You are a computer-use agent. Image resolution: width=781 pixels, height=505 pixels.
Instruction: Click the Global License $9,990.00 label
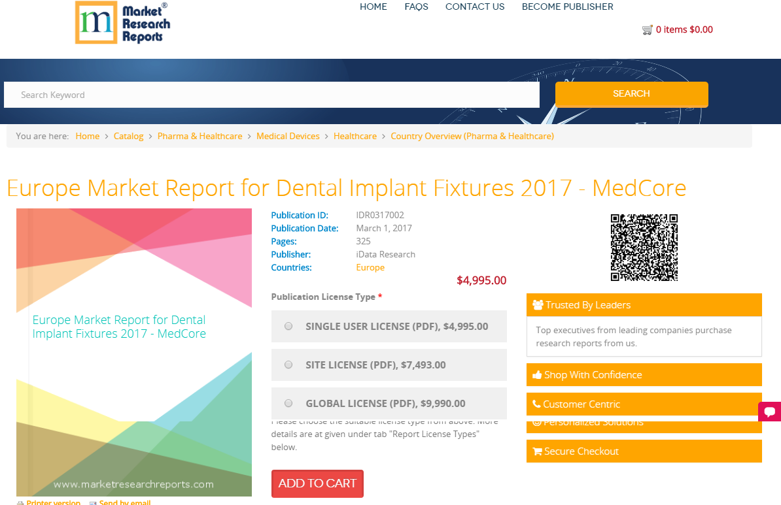coord(385,403)
